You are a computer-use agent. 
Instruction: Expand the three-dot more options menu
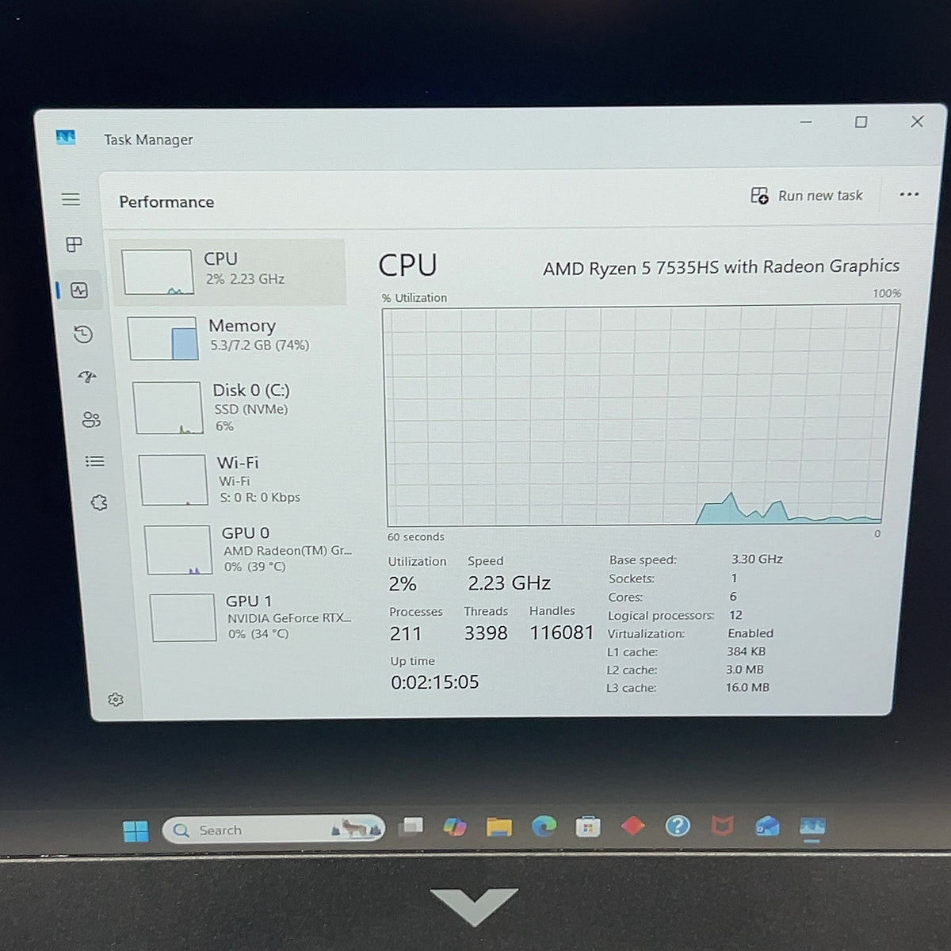(x=909, y=194)
